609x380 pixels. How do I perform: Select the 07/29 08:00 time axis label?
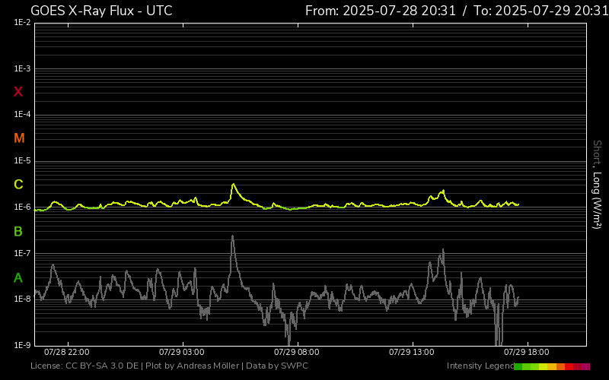(x=296, y=353)
